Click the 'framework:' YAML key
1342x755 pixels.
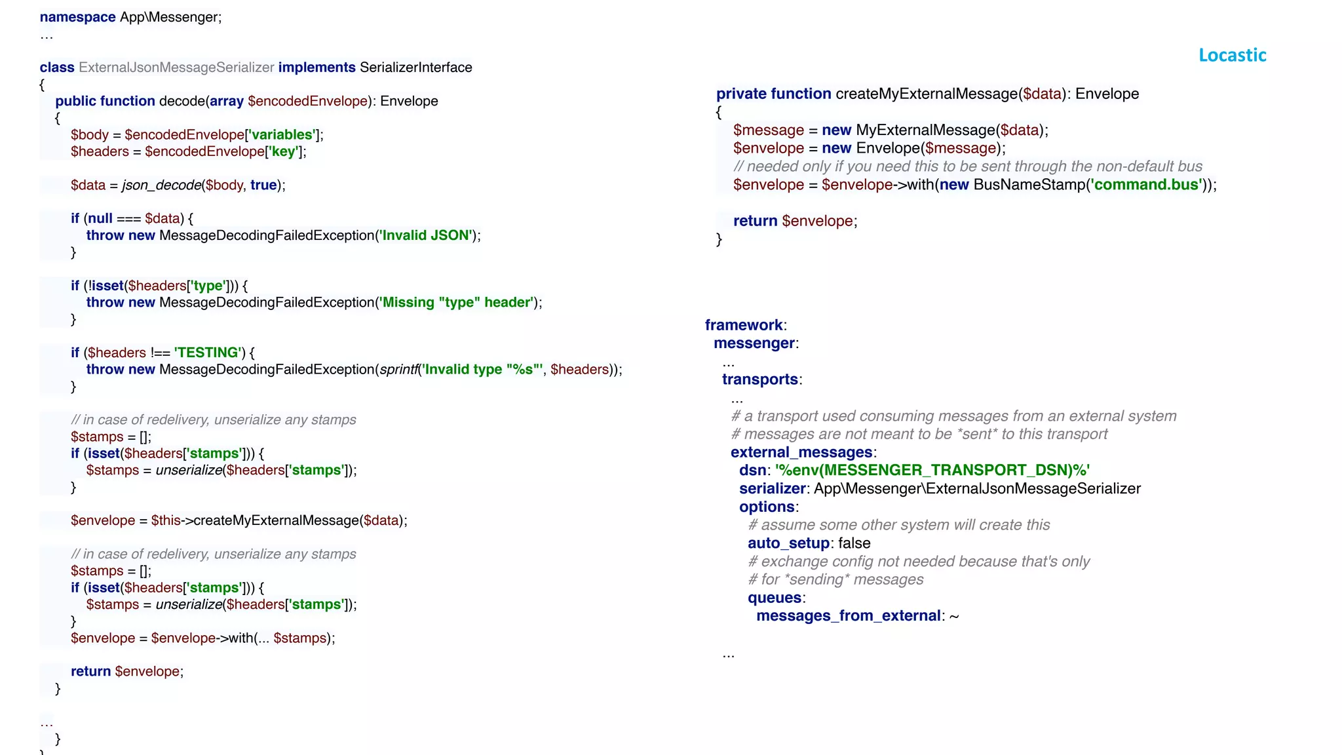click(x=746, y=325)
